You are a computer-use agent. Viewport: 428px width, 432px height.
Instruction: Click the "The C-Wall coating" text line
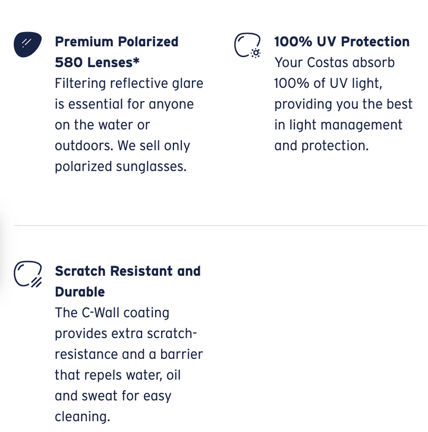(112, 313)
